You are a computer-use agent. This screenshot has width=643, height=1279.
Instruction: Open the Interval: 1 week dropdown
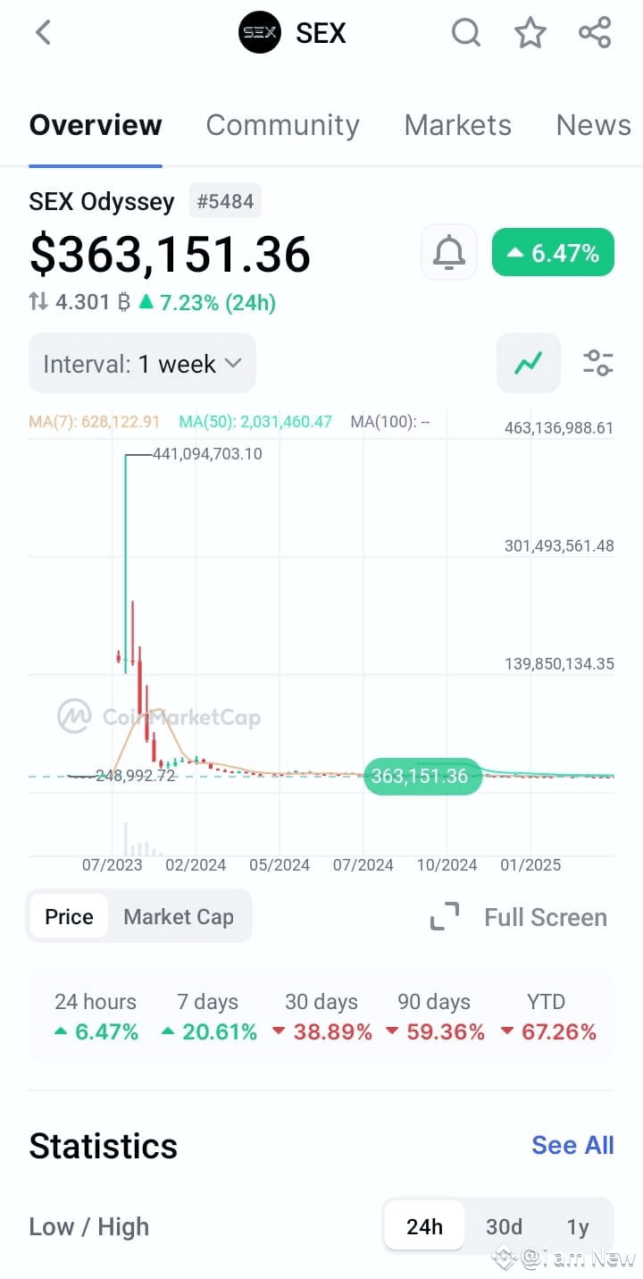click(141, 363)
